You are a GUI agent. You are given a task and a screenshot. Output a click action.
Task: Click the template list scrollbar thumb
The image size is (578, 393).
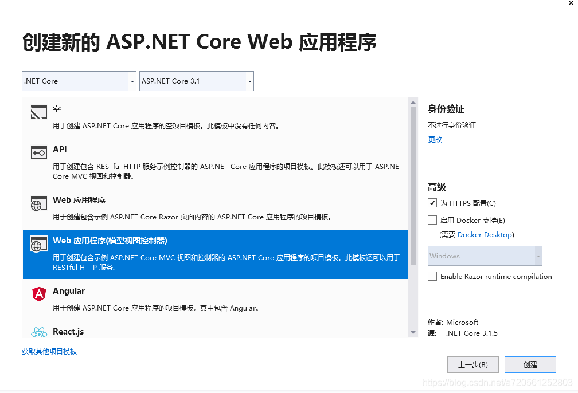point(413,186)
